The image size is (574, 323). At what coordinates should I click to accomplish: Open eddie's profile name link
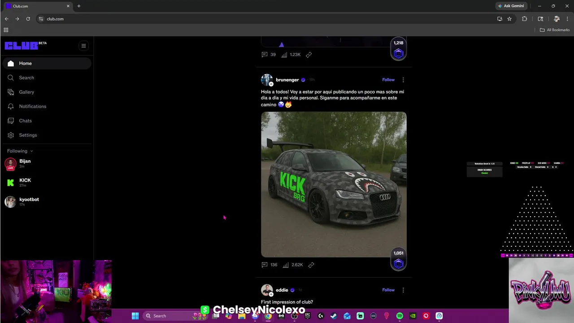(282, 290)
